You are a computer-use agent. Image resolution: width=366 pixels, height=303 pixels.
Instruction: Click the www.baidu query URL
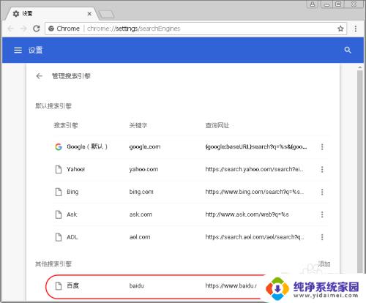231,285
